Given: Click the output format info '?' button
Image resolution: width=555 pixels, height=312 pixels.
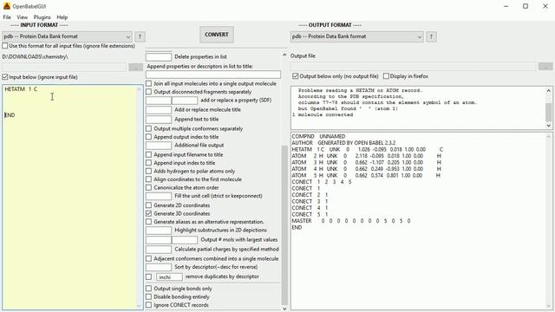Looking at the screenshot, I should (431, 36).
